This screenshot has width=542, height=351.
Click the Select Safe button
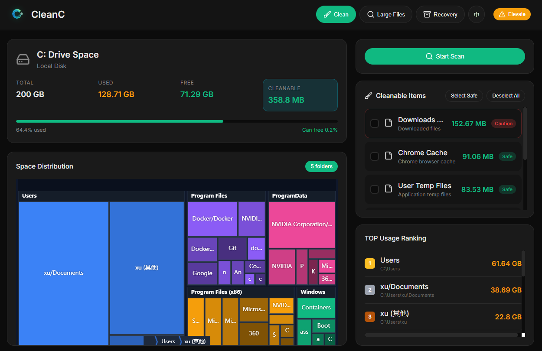pyautogui.click(x=464, y=96)
